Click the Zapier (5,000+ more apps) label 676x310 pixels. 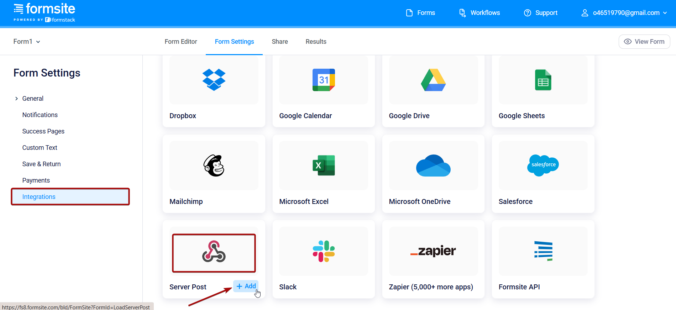(431, 287)
